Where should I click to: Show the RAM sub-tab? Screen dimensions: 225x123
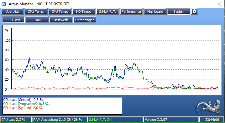click(37, 20)
